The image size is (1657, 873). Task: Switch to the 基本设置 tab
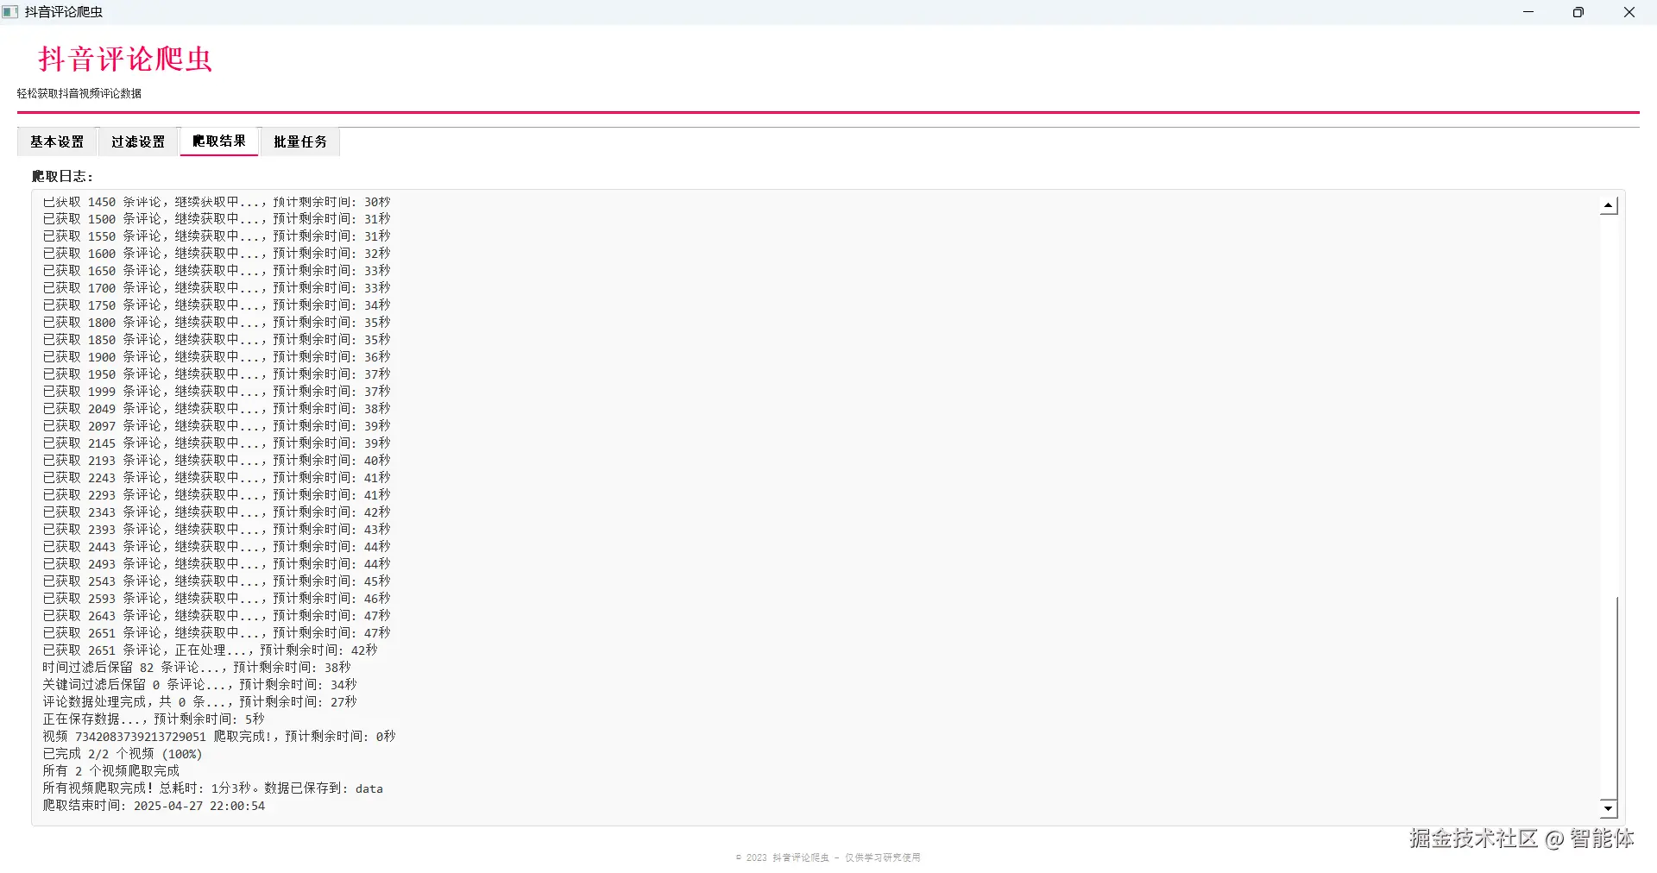pyautogui.click(x=57, y=142)
